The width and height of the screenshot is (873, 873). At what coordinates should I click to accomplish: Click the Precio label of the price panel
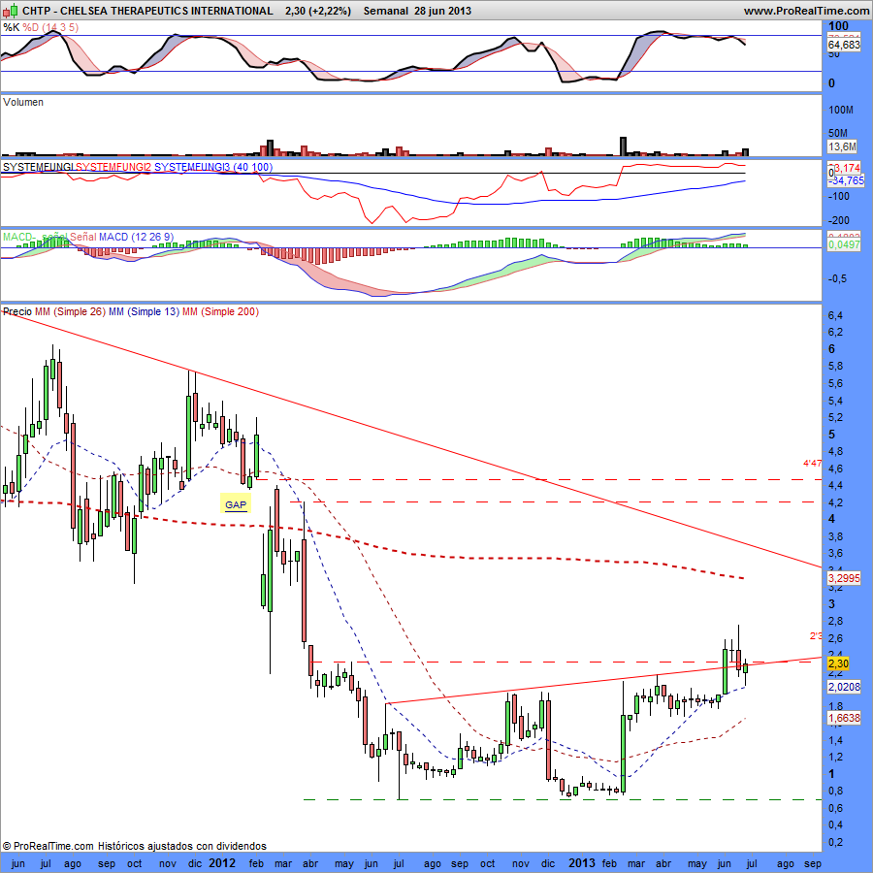17,311
